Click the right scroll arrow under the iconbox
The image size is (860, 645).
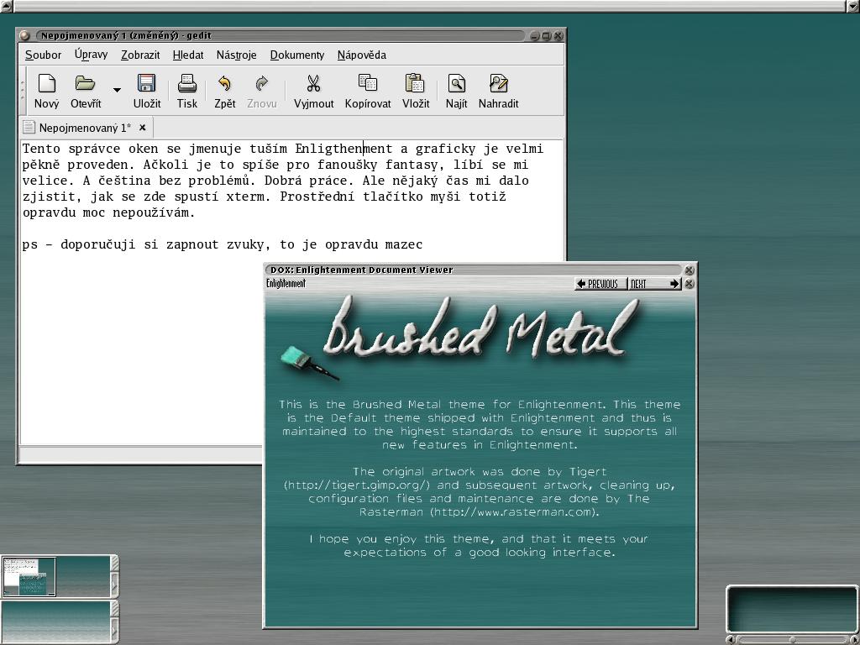(x=855, y=639)
